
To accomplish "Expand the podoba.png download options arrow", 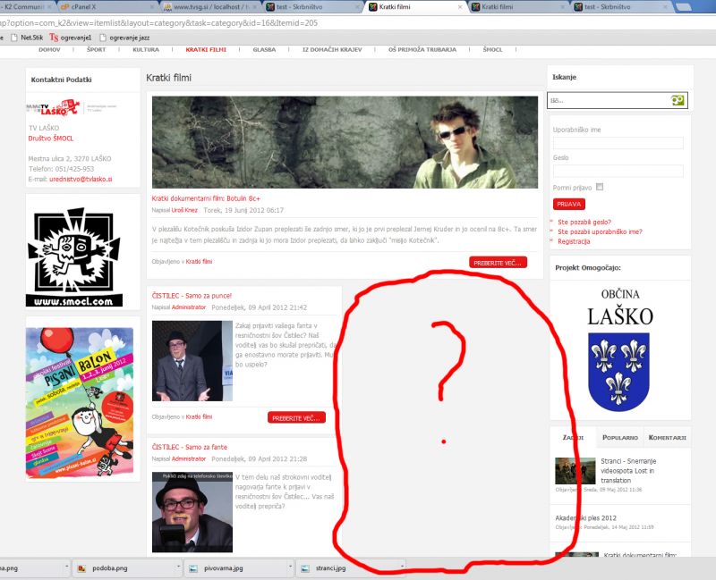I will [x=178, y=567].
